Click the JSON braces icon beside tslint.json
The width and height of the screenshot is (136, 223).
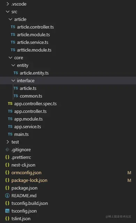click(7, 218)
